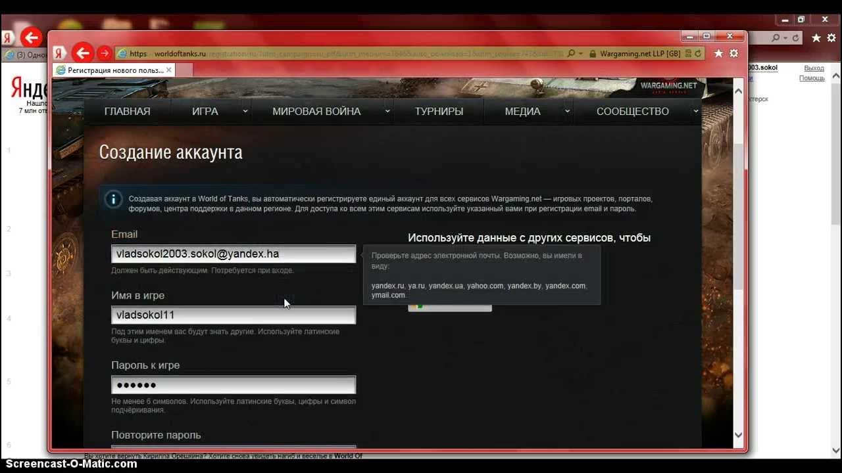Viewport: 842px width, 473px height.
Task: Click the 'Должен быть действующим' email hint
Action: tap(203, 271)
